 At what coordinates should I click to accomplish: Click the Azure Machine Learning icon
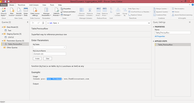pyautogui.click(x=173, y=15)
